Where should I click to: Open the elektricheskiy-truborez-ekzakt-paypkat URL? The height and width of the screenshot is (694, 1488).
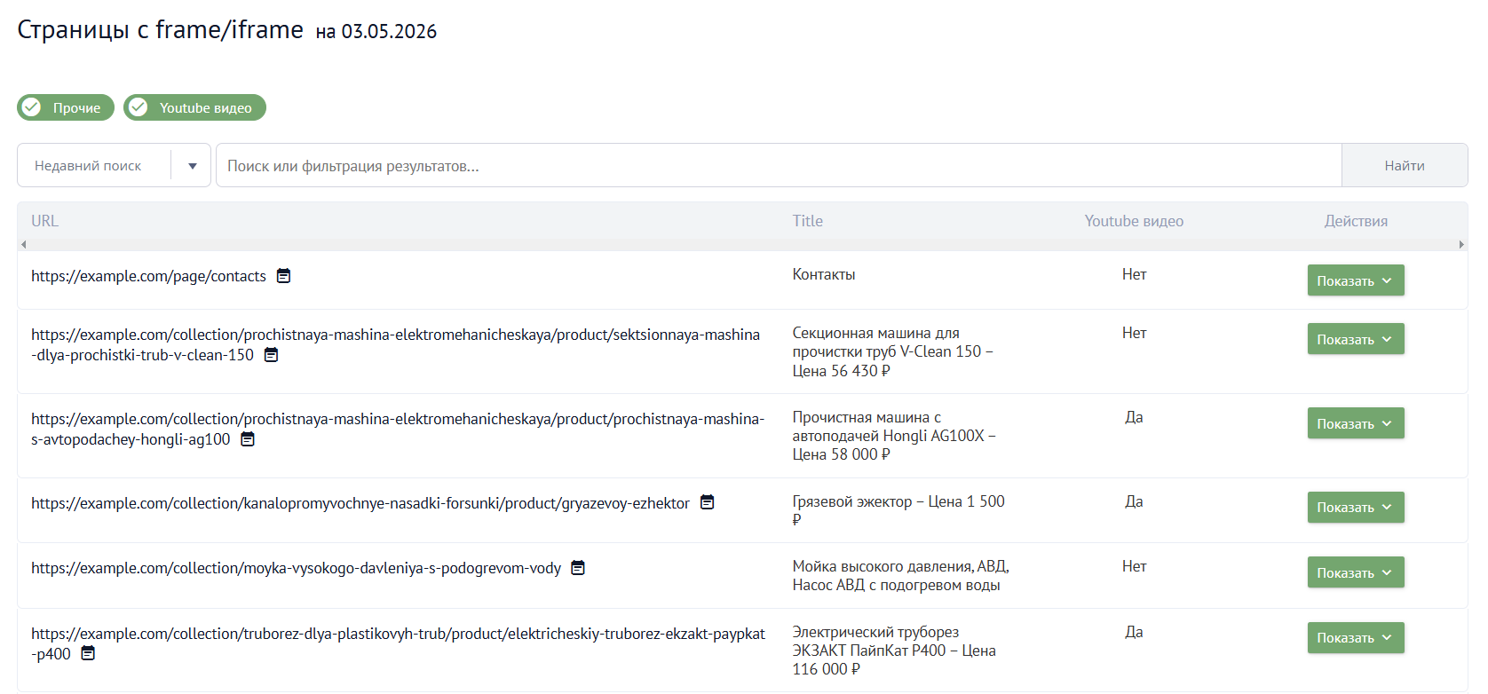click(398, 643)
